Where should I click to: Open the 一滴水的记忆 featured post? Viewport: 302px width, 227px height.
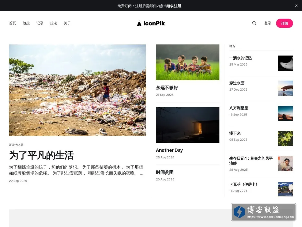(241, 58)
